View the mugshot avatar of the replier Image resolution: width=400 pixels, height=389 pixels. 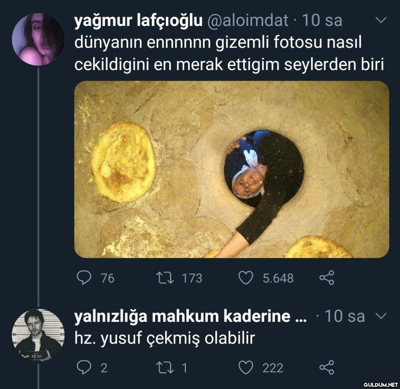tap(38, 335)
